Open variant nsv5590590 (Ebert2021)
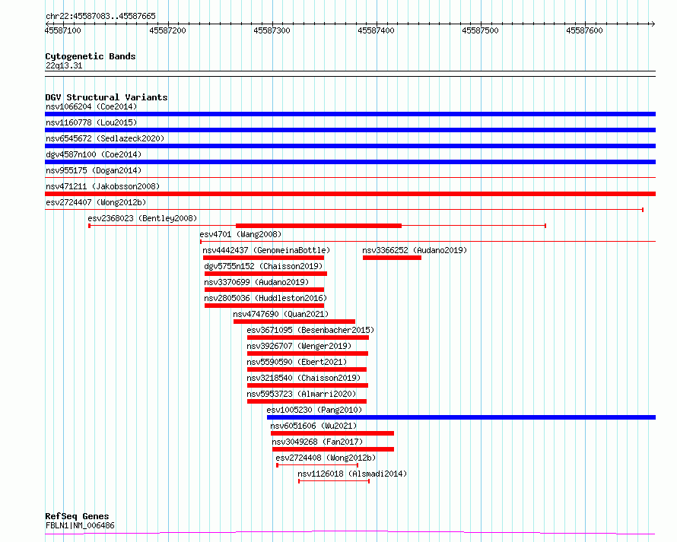677x542 pixels. (x=297, y=362)
